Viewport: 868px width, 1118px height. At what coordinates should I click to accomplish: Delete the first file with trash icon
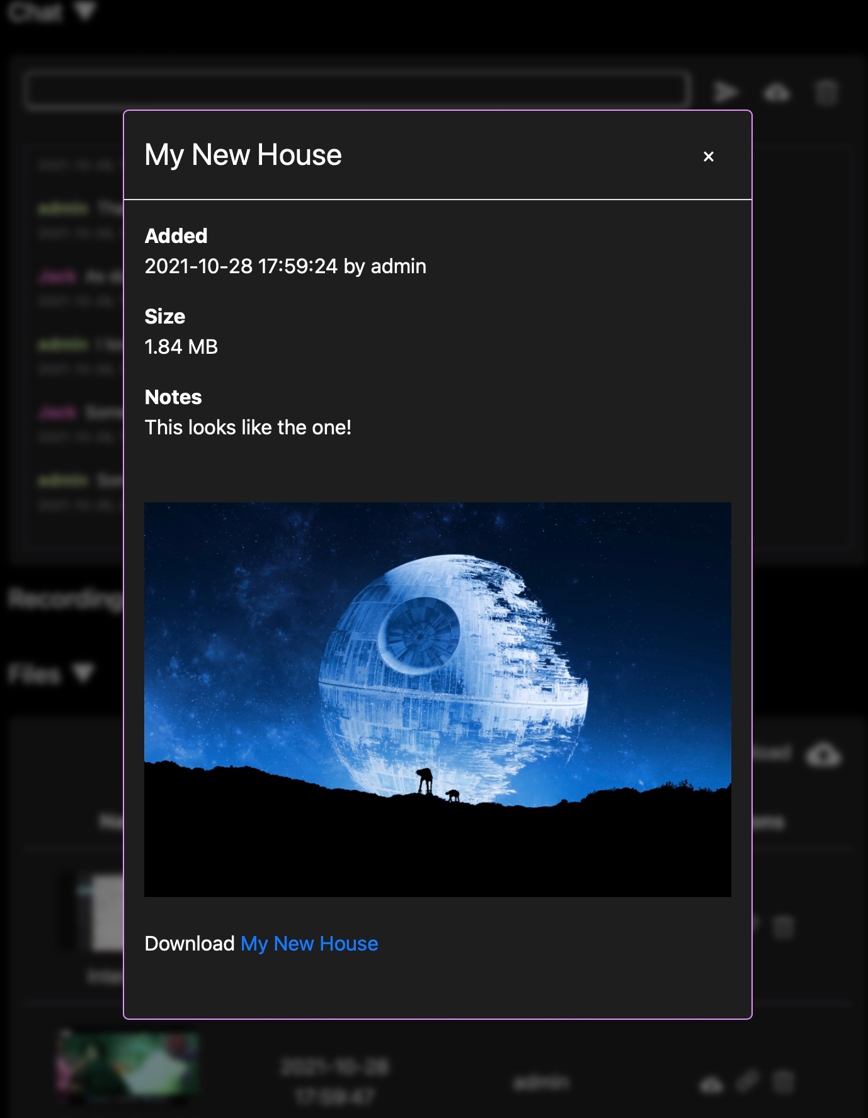[x=783, y=927]
